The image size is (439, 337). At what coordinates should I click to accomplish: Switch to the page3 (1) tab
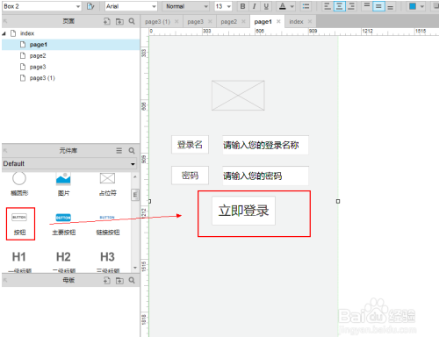coord(157,22)
